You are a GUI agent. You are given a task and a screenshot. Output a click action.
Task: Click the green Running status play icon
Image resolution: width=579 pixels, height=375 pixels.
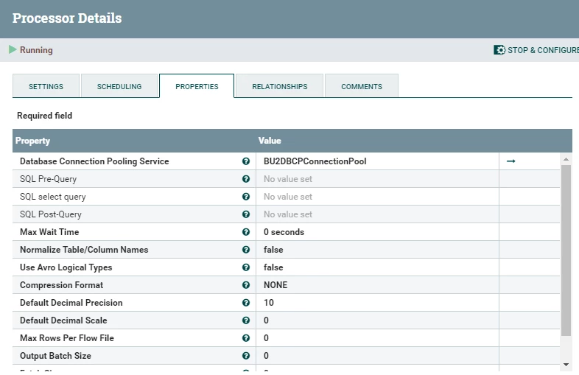[13, 49]
